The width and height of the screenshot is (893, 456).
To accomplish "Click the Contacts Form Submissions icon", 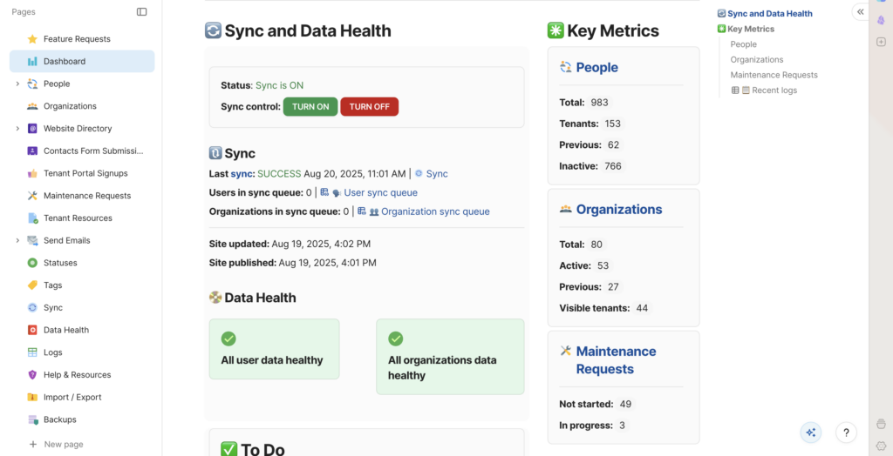I will point(32,151).
